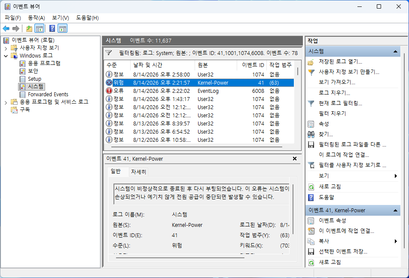Open the 도움말(H) menu

click(x=87, y=18)
